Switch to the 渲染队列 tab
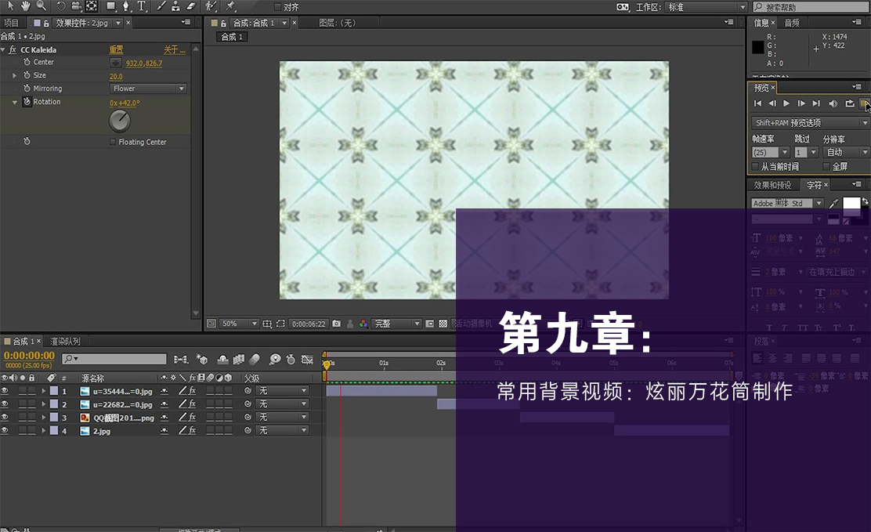This screenshot has width=871, height=532. click(x=66, y=342)
